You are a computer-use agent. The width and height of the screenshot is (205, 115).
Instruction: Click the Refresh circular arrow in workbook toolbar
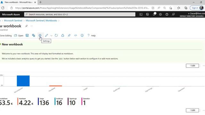click(56, 35)
